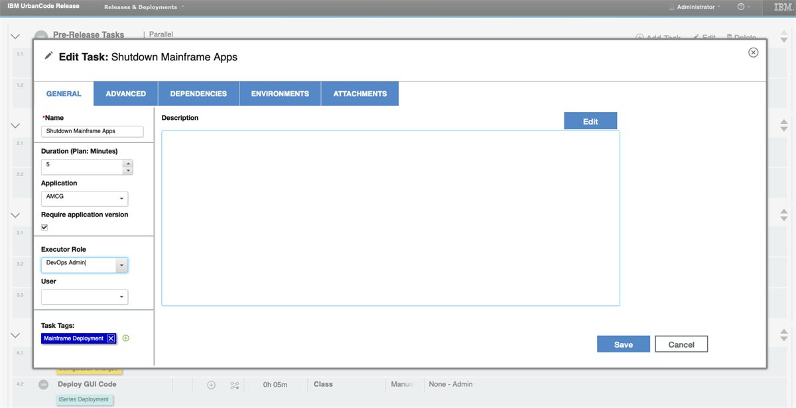The height and width of the screenshot is (408, 796).
Task: Increase Duration using the up stepper arrow
Action: pos(127,162)
